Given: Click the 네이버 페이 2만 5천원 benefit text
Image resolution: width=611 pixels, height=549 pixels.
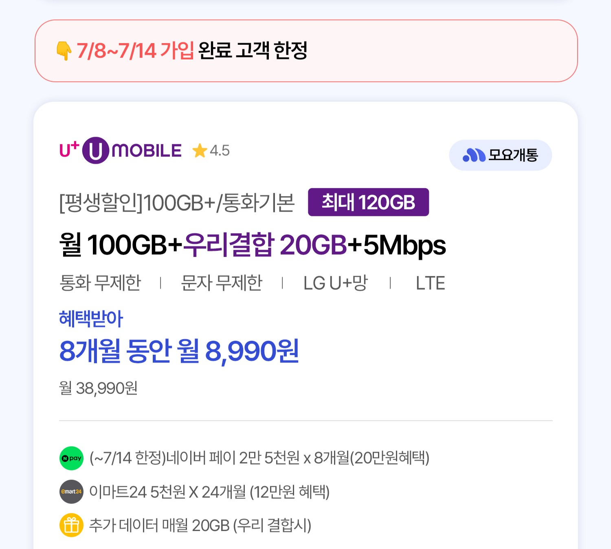Looking at the screenshot, I should pos(259,458).
